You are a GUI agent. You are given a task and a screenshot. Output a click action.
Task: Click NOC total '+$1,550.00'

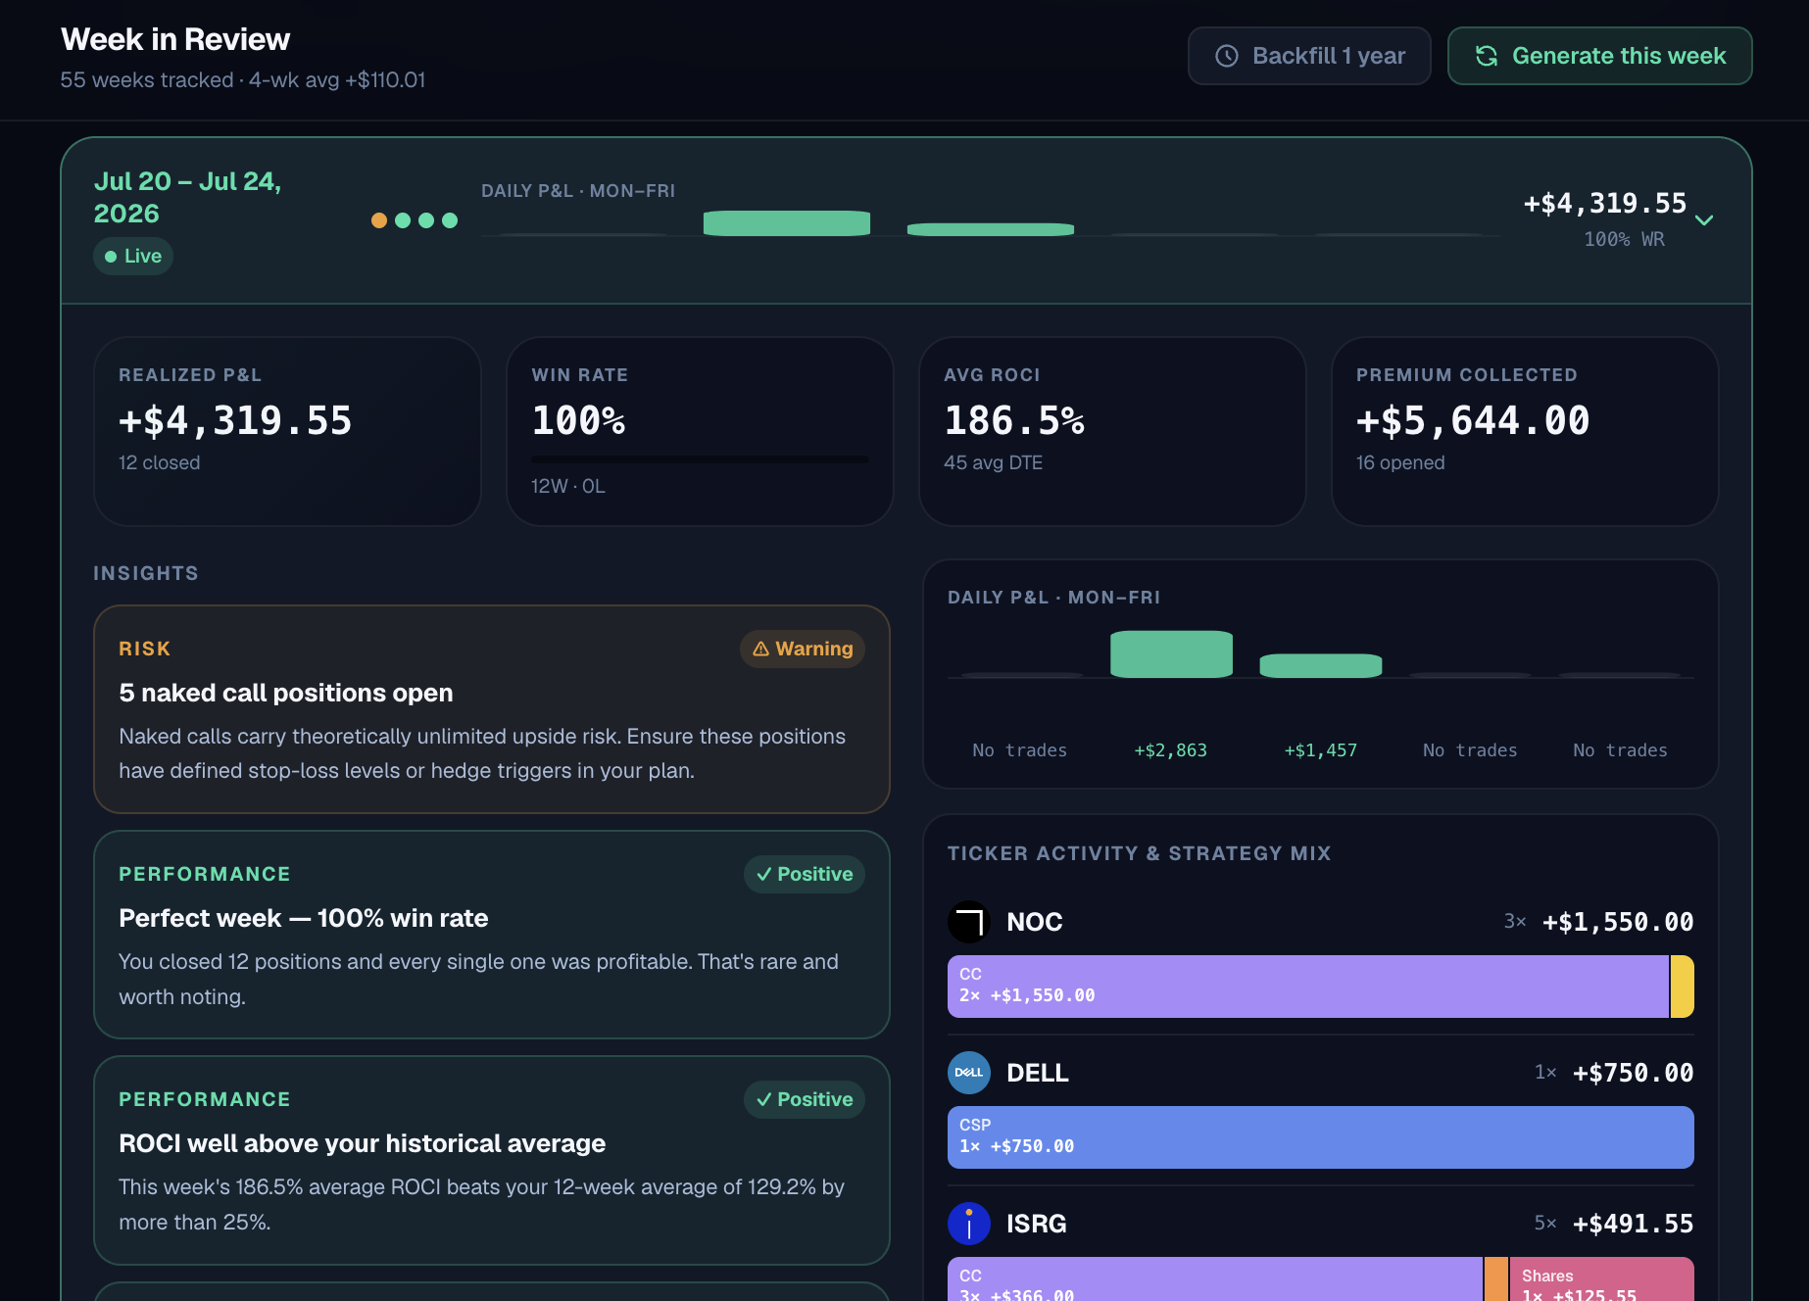pyautogui.click(x=1618, y=922)
